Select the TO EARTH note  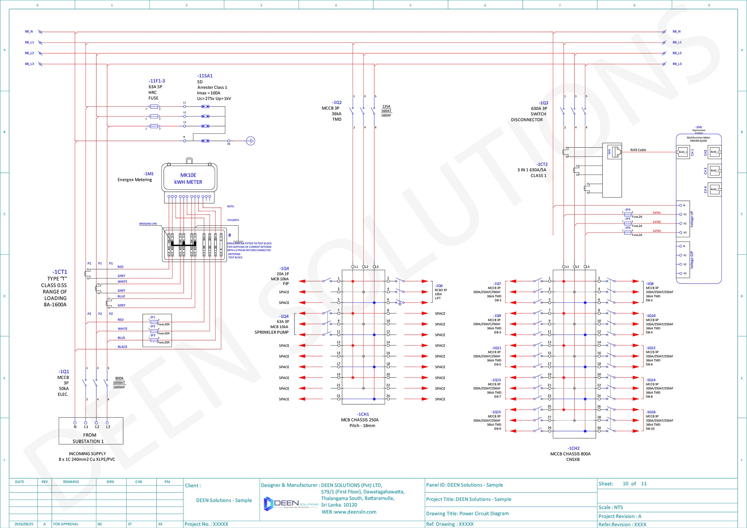(x=233, y=220)
